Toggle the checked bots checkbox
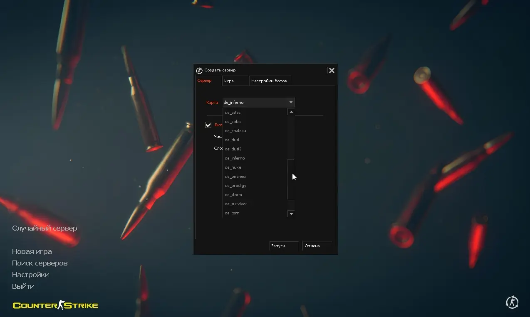530x317 pixels. [x=208, y=125]
